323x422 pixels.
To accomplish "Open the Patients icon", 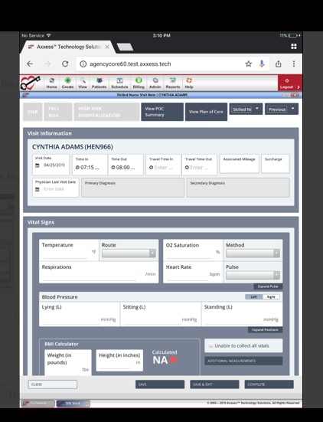I will (99, 80).
